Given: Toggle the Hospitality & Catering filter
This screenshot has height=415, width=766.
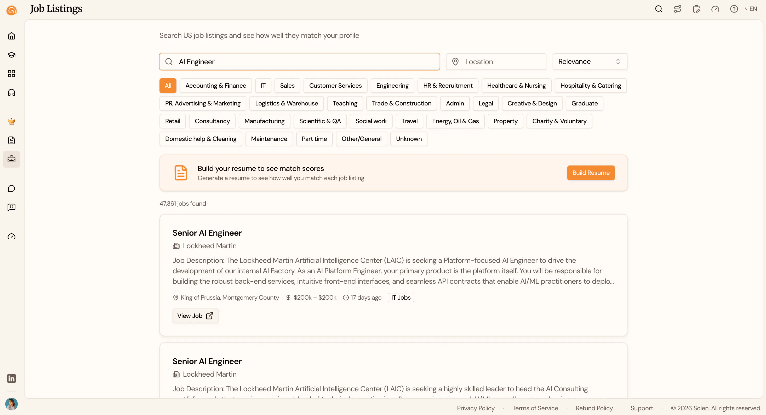Looking at the screenshot, I should pos(591,86).
